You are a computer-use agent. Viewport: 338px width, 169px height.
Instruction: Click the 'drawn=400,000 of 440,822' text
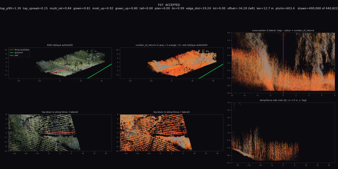[x=317, y=8]
